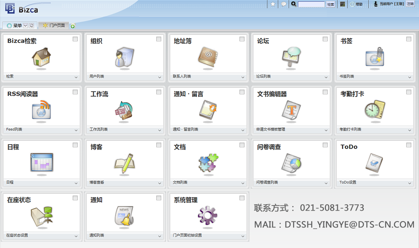Tick the checkbox on the 论坛 panel
Image resolution: width=419 pixels, height=248 pixels.
click(325, 39)
